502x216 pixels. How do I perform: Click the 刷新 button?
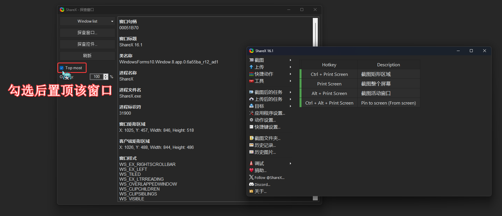tap(87, 56)
